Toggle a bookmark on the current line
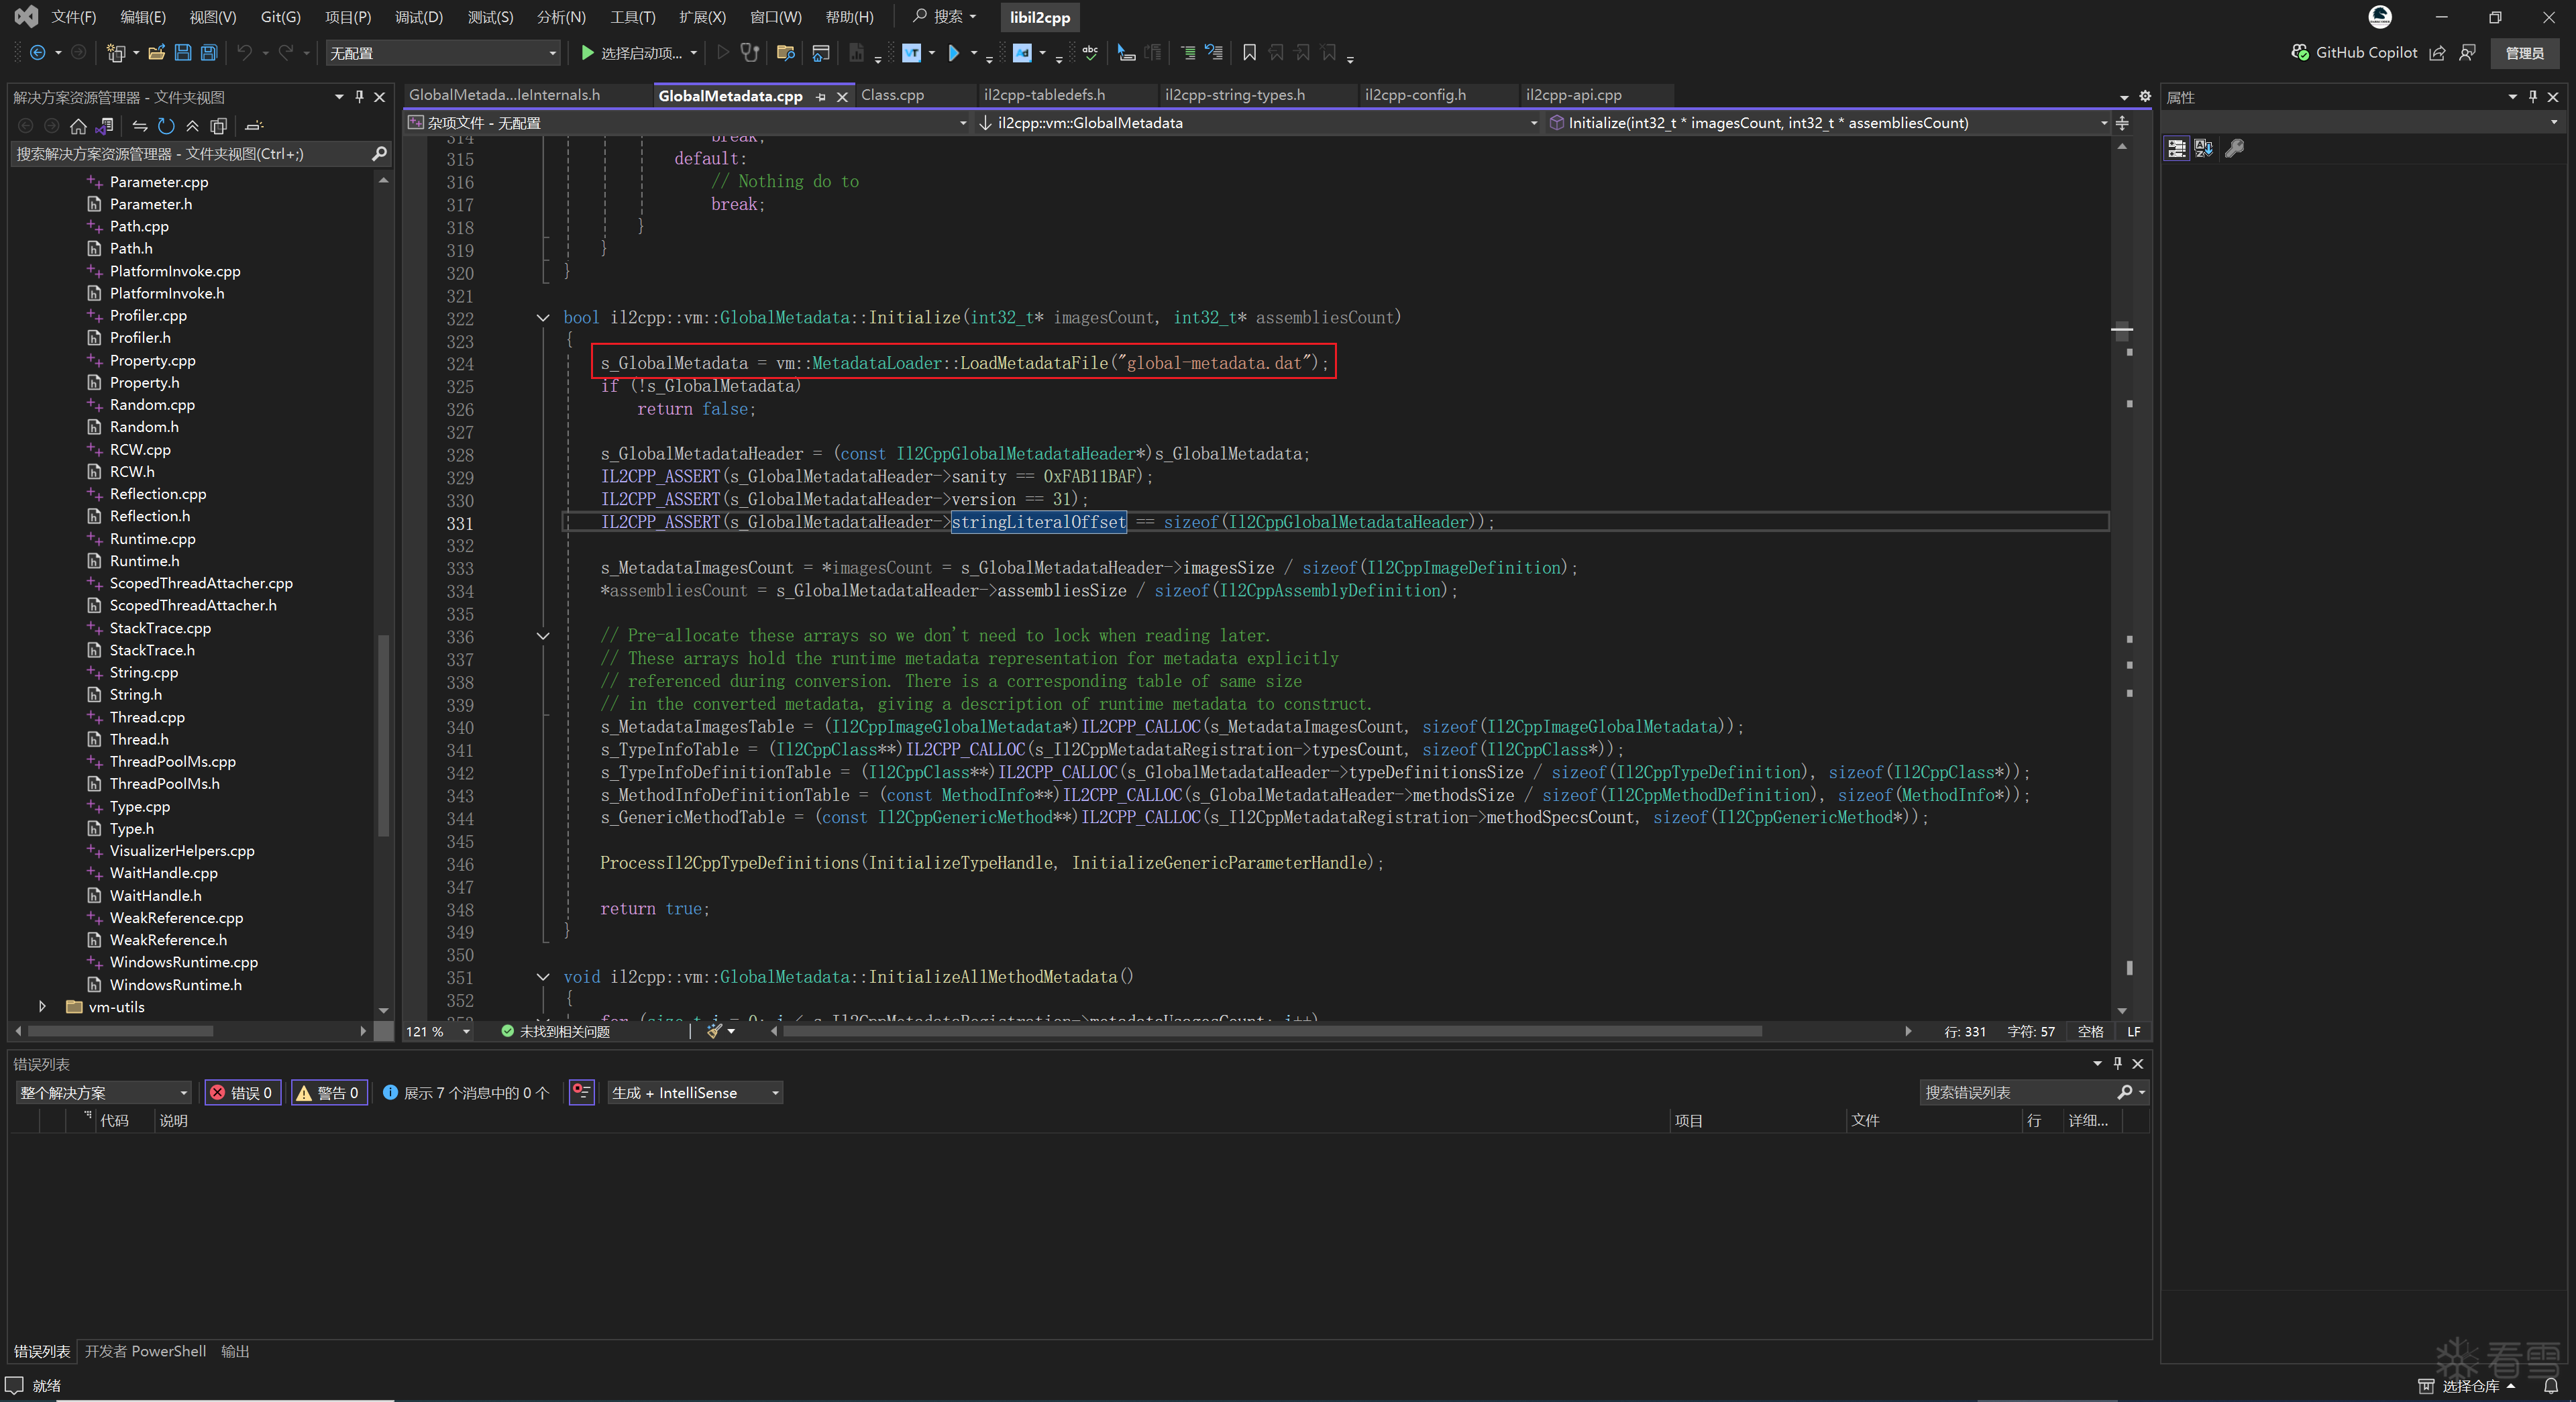 (1249, 53)
